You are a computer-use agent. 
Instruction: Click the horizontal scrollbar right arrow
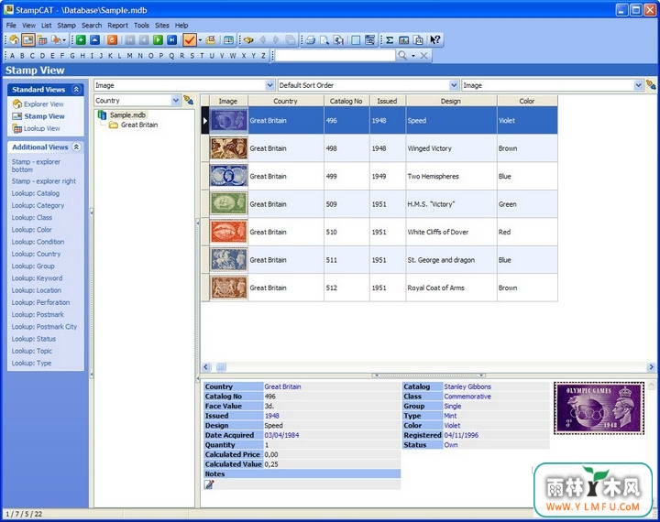pyautogui.click(x=651, y=367)
